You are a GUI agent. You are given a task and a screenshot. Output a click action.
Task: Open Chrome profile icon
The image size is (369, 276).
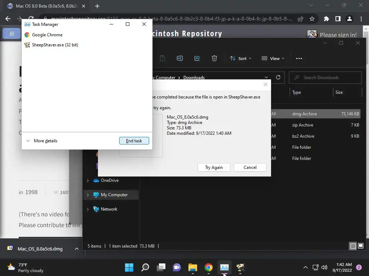[350, 19]
